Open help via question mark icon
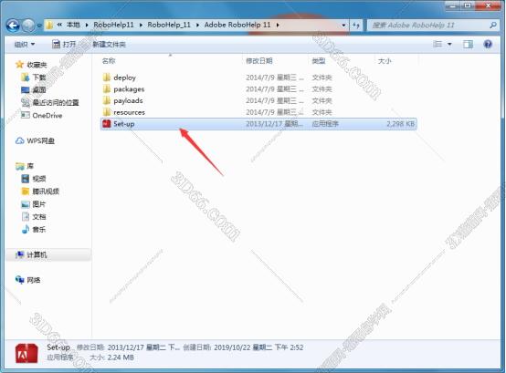 [x=488, y=44]
